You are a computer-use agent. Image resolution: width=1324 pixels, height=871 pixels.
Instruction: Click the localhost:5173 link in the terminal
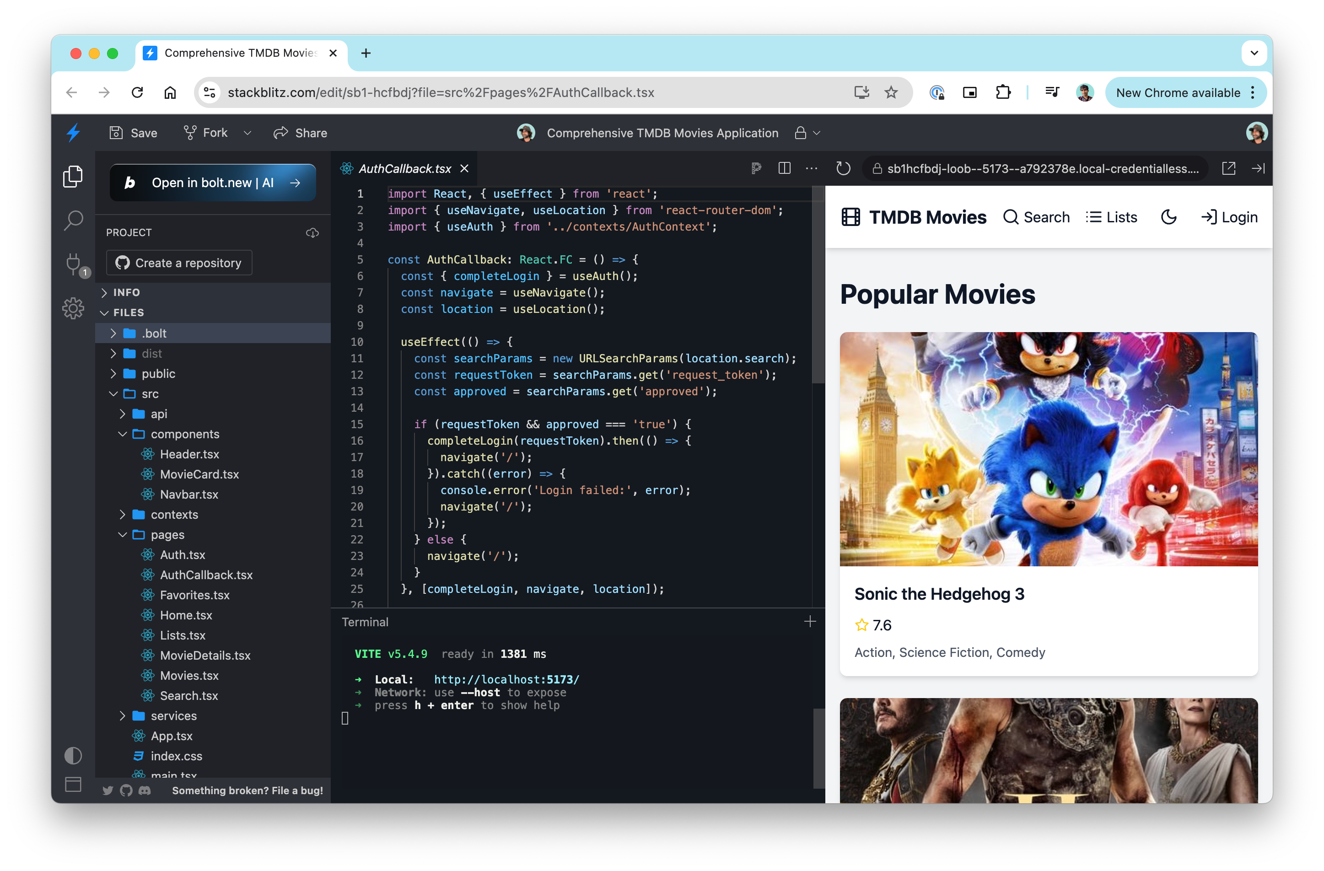(x=507, y=679)
